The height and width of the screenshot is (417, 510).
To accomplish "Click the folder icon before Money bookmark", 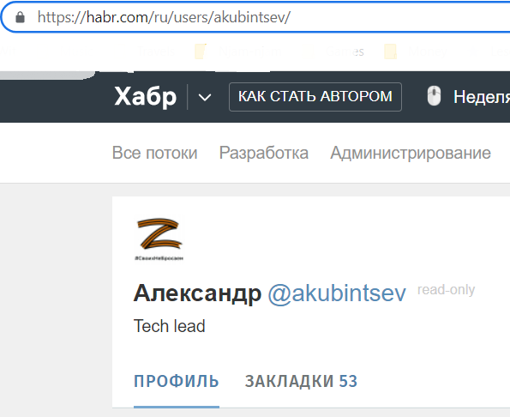I will [390, 51].
